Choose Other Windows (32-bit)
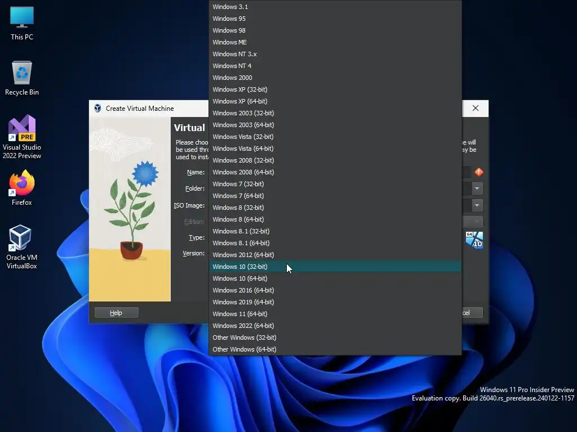The image size is (577, 432). 335,337
